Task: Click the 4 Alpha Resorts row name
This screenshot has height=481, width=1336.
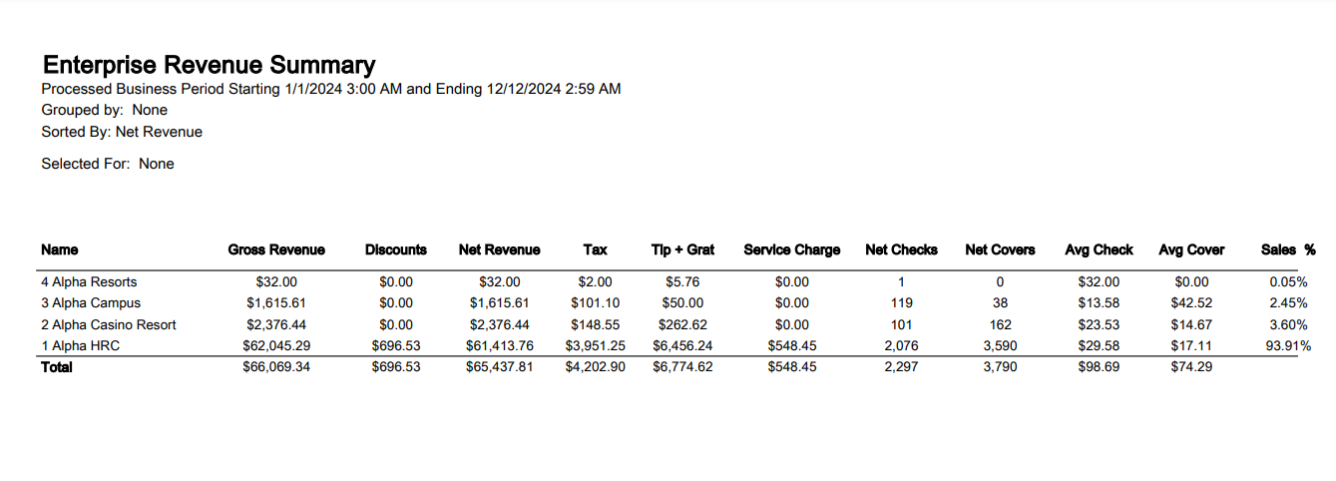Action: click(89, 282)
